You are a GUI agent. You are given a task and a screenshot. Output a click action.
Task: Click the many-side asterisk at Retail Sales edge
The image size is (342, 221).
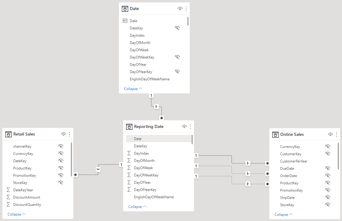(75, 175)
